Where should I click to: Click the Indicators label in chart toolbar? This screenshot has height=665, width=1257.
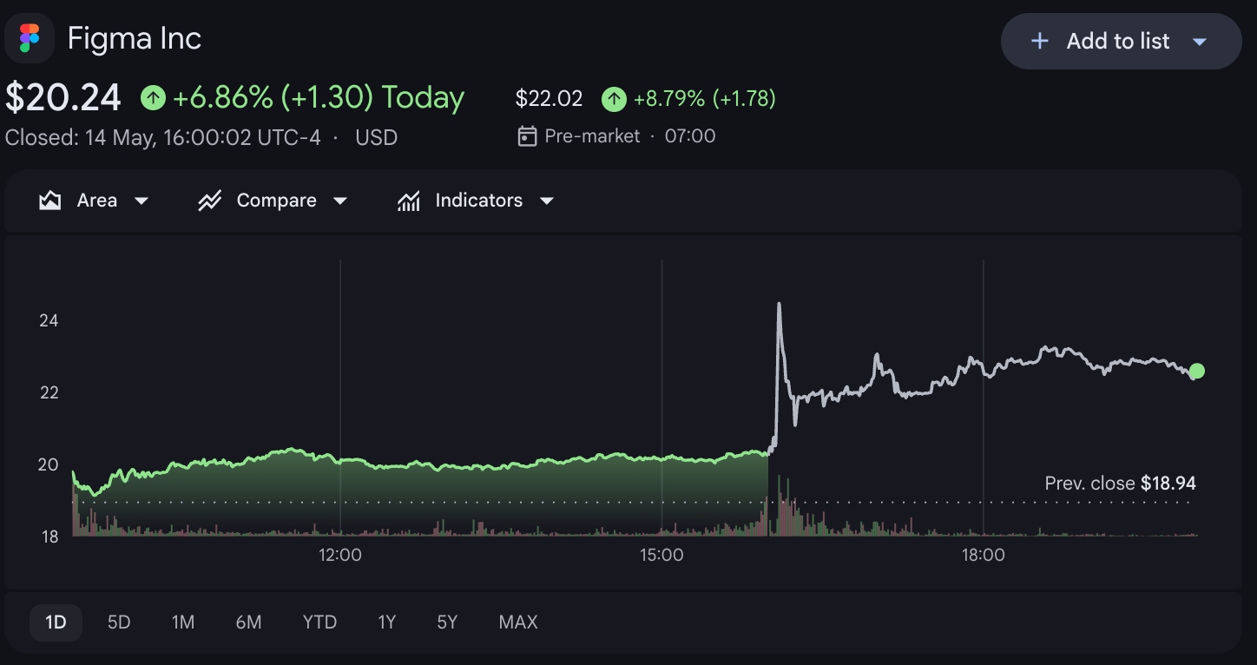[x=478, y=201]
